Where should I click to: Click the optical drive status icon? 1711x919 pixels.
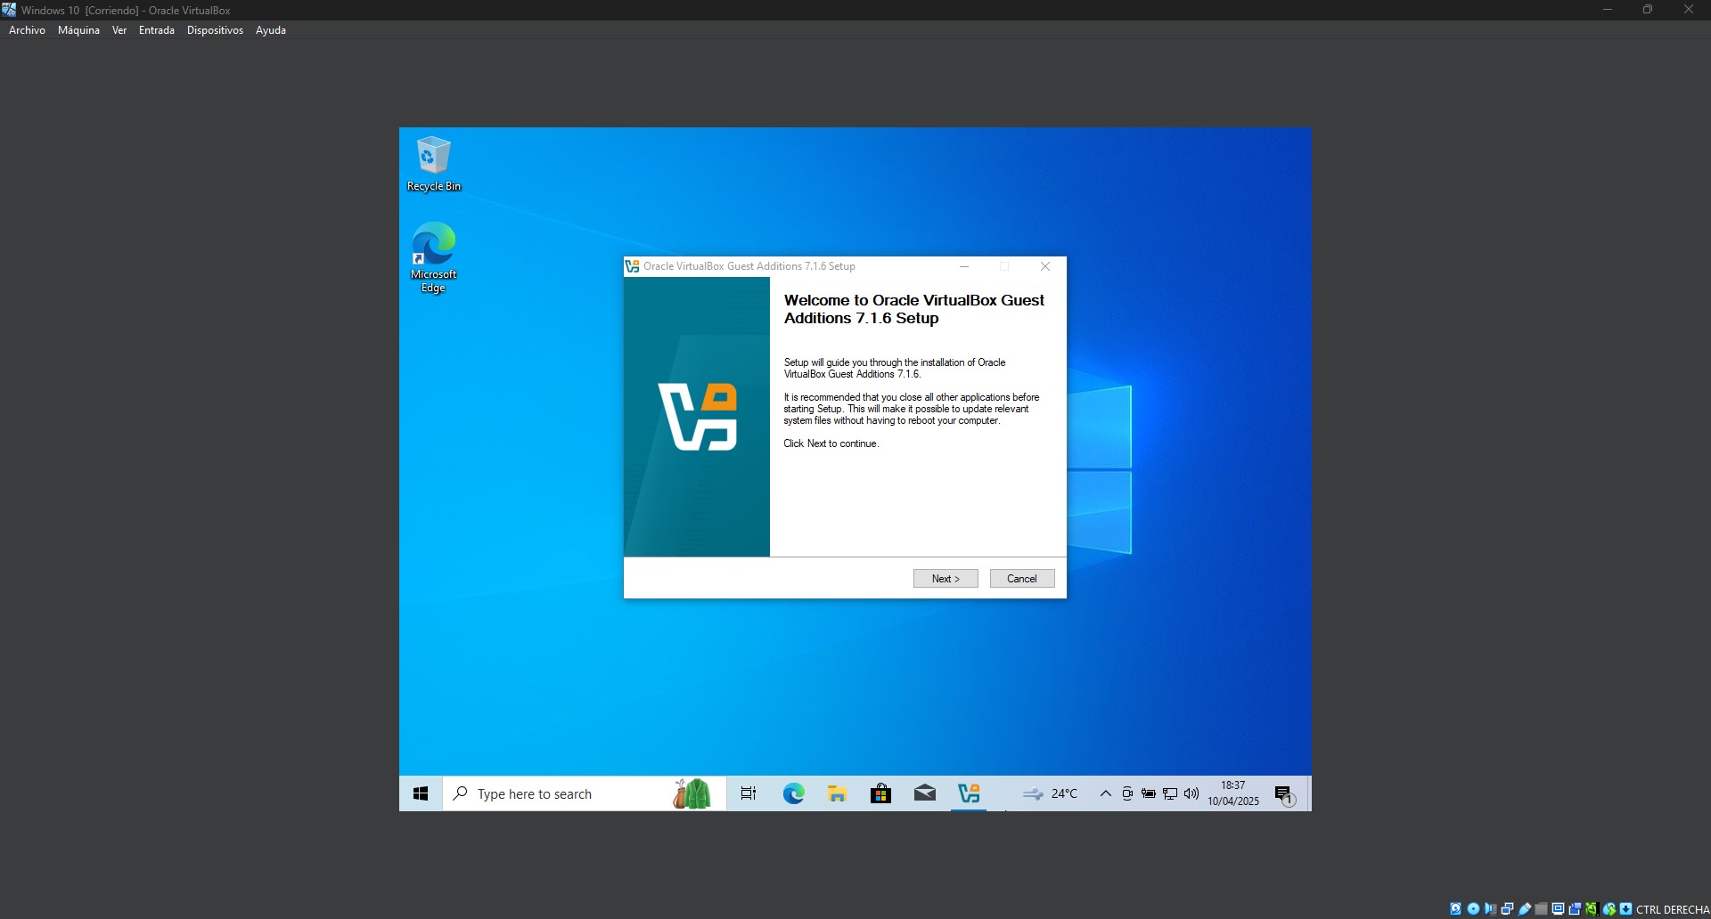[1473, 909]
